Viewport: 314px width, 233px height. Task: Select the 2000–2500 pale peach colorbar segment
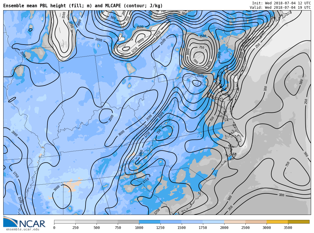point(235,222)
